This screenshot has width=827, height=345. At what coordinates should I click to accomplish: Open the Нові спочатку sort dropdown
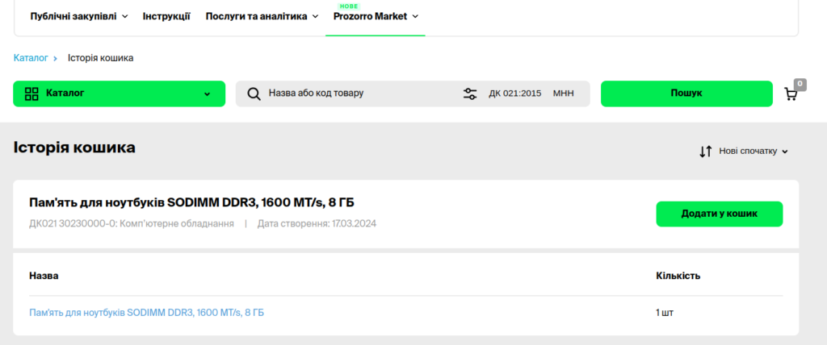point(753,151)
